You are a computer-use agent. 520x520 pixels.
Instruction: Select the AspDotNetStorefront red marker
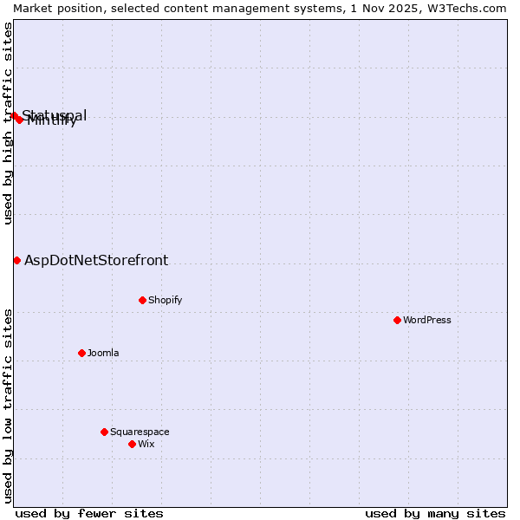[16, 260]
